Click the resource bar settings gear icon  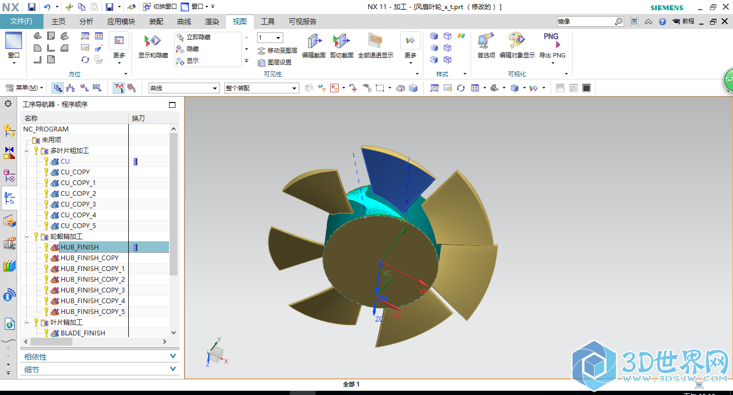pos(8,104)
